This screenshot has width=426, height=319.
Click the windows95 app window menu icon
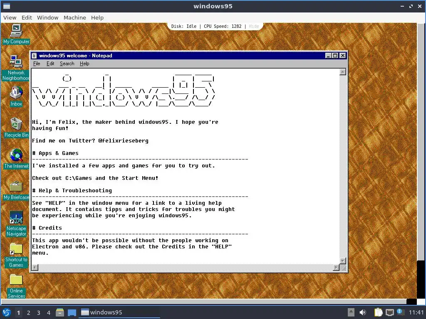click(x=7, y=6)
